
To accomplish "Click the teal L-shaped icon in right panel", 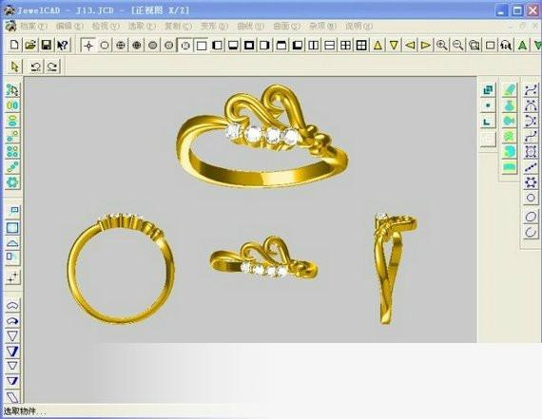I will (x=488, y=122).
